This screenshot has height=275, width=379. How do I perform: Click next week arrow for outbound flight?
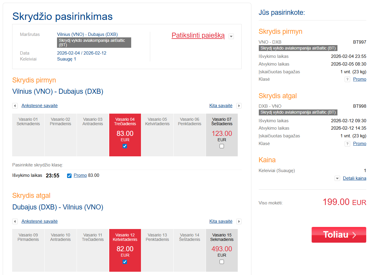pyautogui.click(x=239, y=106)
